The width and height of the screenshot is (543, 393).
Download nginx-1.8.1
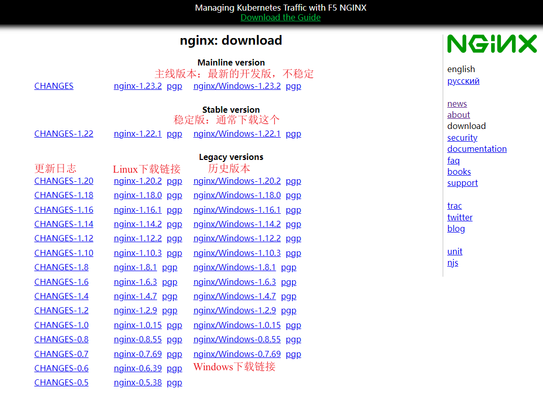click(x=136, y=267)
